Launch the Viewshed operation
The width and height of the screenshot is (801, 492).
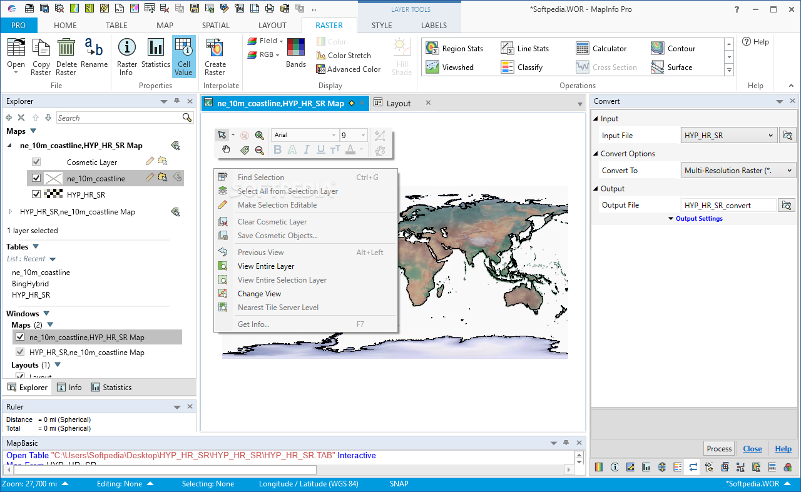pos(450,68)
